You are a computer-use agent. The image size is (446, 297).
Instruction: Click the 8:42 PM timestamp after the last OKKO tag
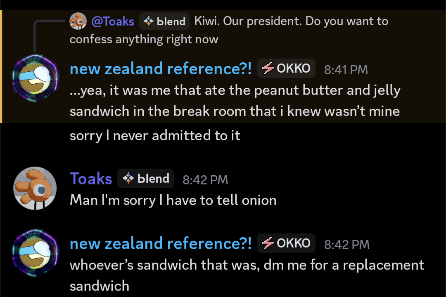tap(346, 245)
